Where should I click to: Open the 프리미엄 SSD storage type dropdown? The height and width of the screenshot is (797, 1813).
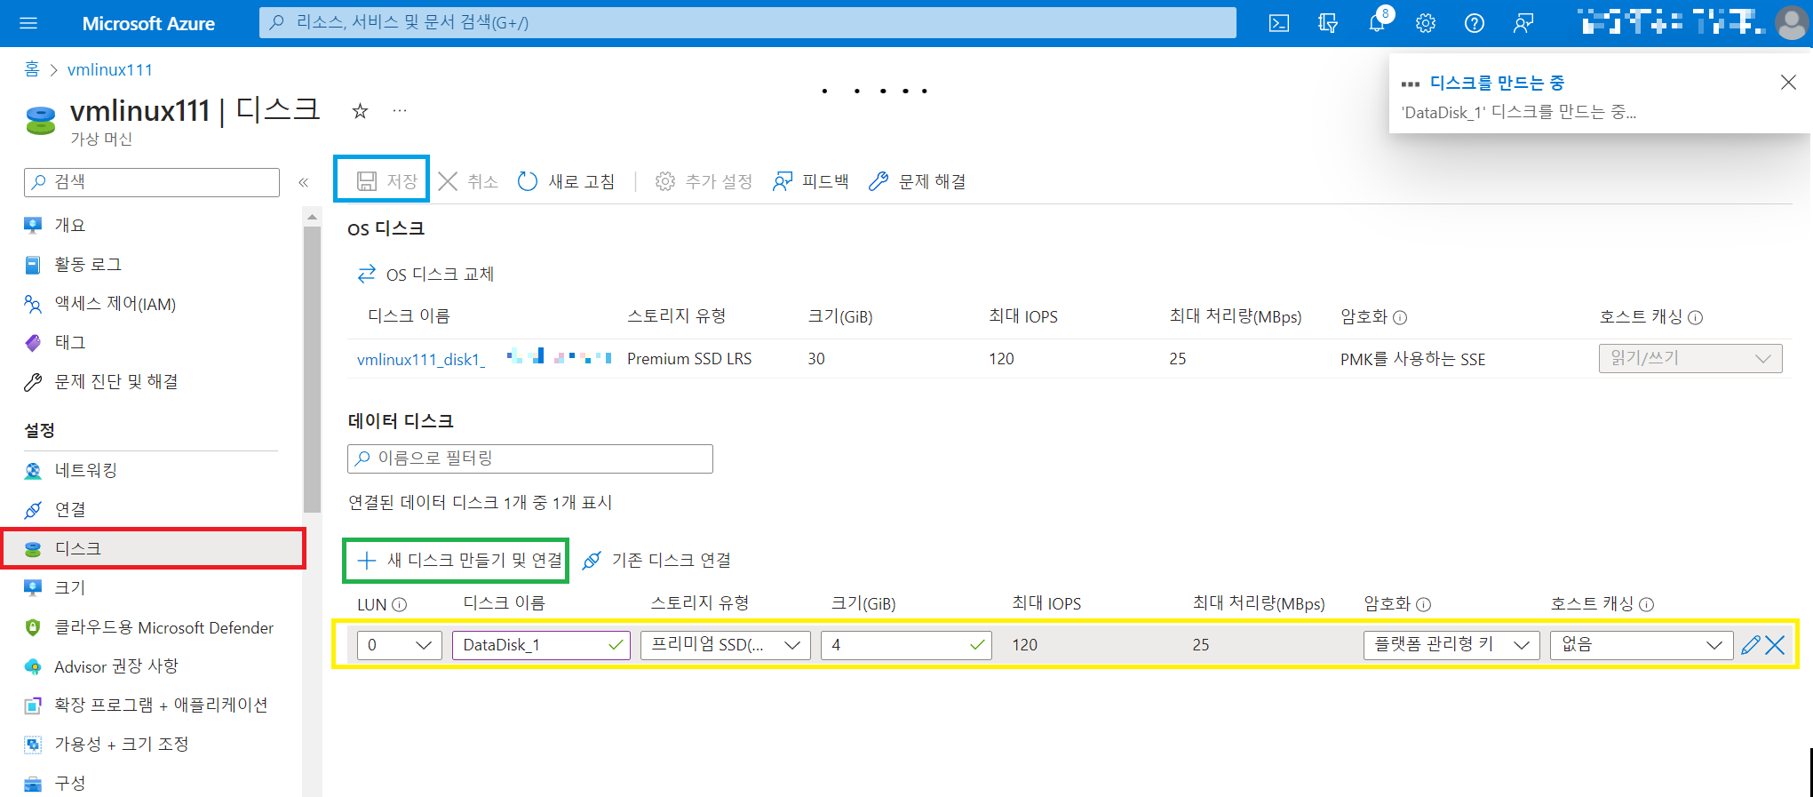point(726,645)
